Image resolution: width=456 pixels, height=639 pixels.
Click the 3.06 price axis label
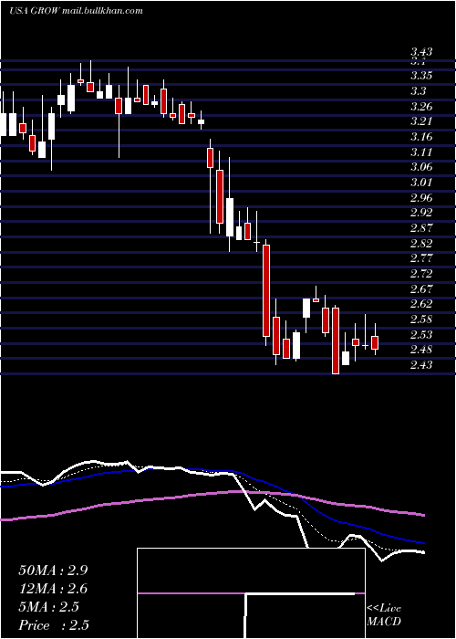(x=421, y=167)
